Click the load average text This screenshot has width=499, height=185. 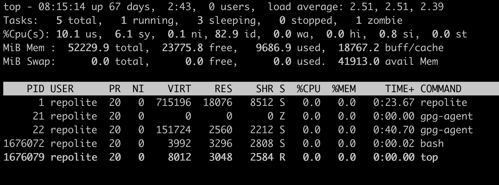[x=356, y=7]
